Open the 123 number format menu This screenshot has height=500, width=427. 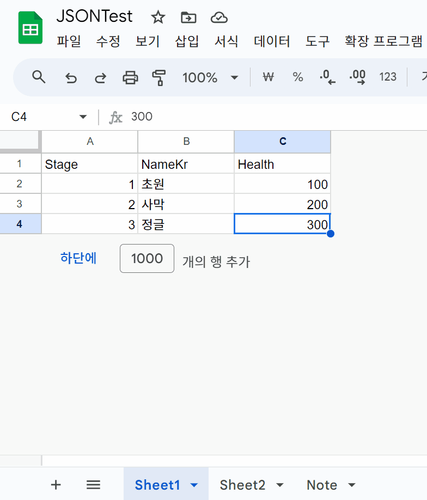pos(388,77)
